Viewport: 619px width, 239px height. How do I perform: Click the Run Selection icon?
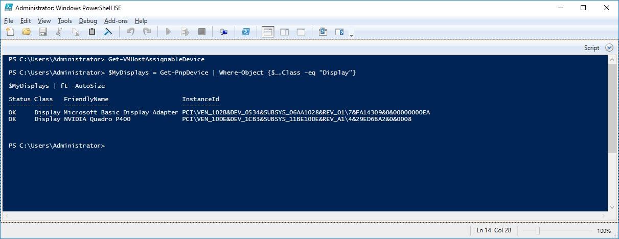tap(185, 32)
